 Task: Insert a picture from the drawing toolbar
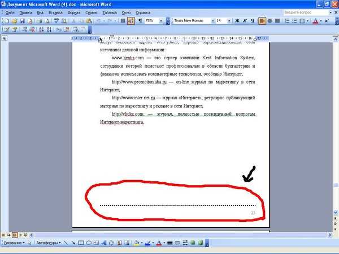127,243
